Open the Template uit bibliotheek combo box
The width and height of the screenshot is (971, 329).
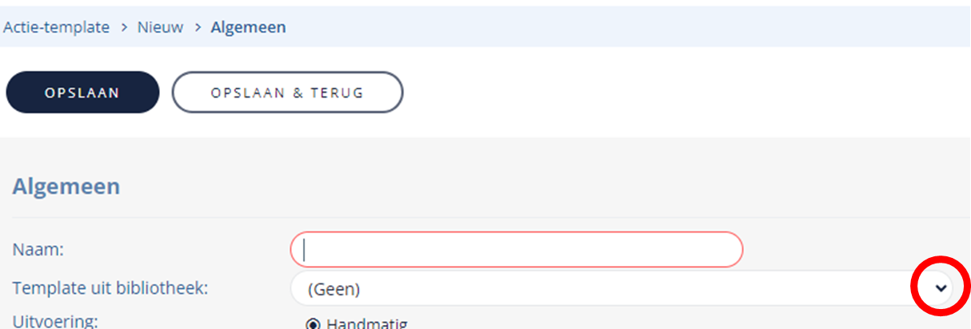[622, 288]
